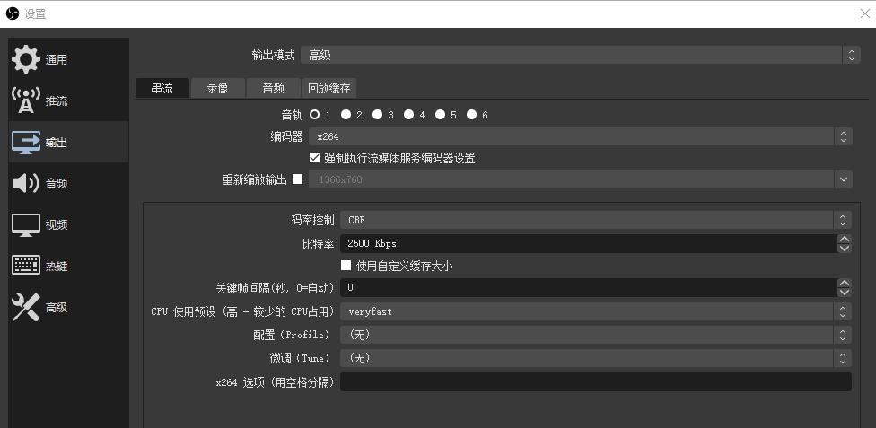Open 推流 settings category label
Screen dimensions: 876x428
(57, 101)
